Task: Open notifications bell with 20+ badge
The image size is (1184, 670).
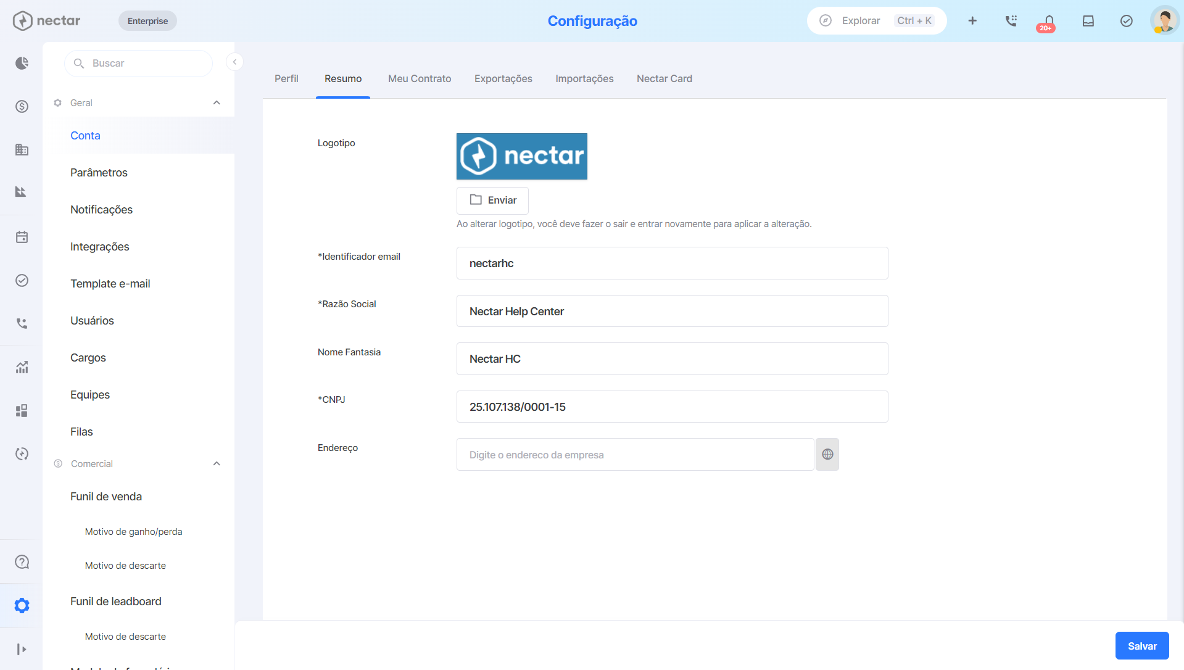Action: coord(1048,23)
